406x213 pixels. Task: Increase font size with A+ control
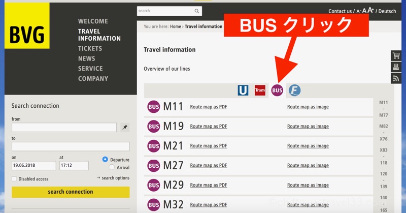[x=370, y=10]
